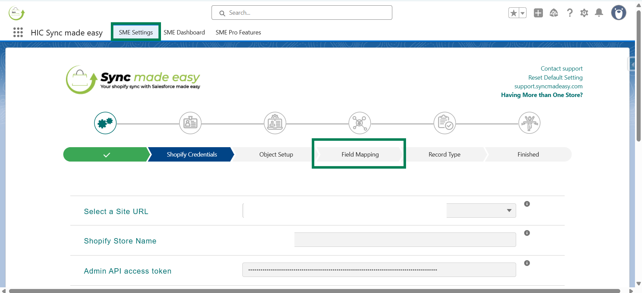Image resolution: width=642 pixels, height=293 pixels.
Task: Click the clipboard check record type icon
Action: click(445, 123)
